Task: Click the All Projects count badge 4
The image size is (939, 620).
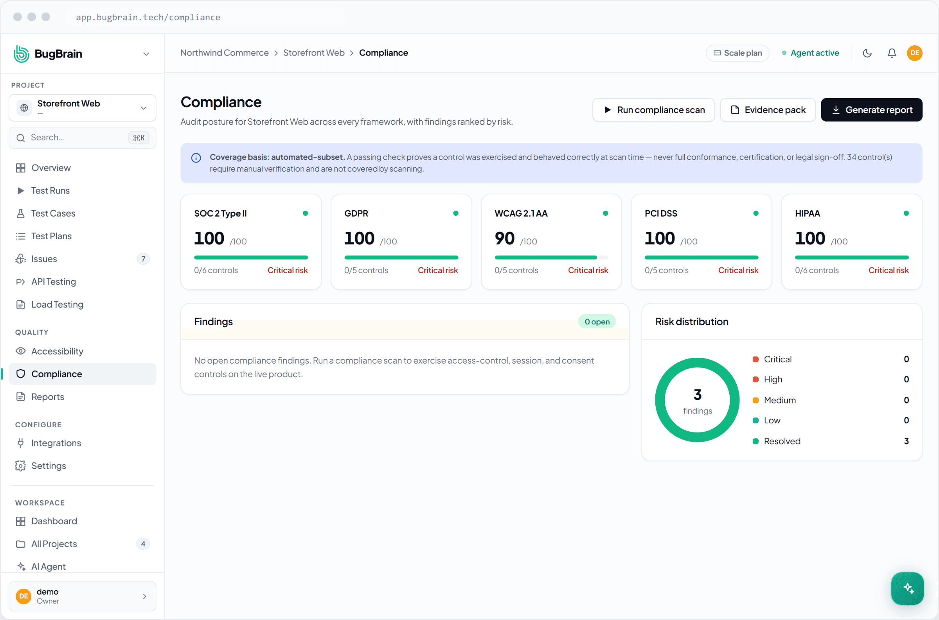Action: point(143,544)
